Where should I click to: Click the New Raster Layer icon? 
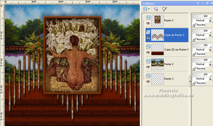click(145, 9)
